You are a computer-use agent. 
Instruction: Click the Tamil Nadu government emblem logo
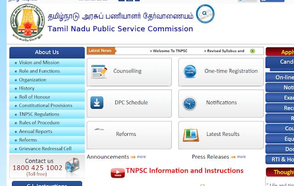click(28, 23)
